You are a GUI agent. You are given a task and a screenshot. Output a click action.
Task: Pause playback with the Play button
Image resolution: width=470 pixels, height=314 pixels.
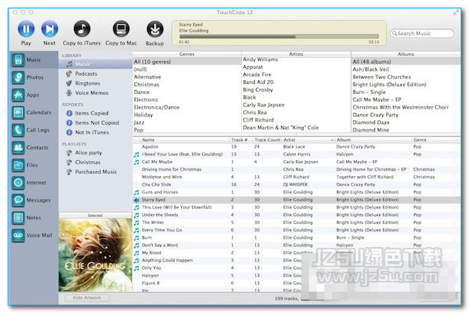[x=26, y=29]
